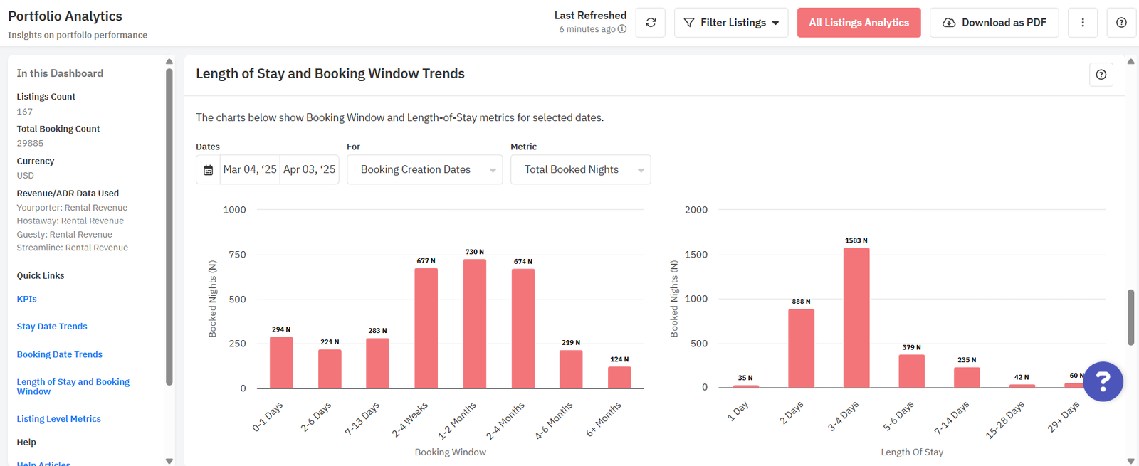Open Stay Date Trends quick link
This screenshot has height=466, width=1139.
52,327
